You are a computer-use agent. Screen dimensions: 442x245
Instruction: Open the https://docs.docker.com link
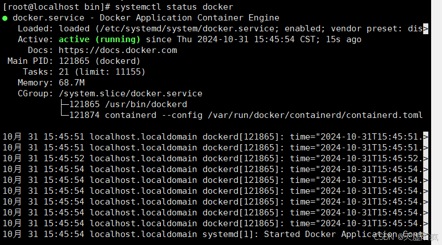tap(118, 50)
